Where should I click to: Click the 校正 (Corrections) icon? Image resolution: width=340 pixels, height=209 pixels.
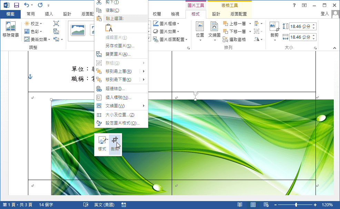pyautogui.click(x=33, y=23)
